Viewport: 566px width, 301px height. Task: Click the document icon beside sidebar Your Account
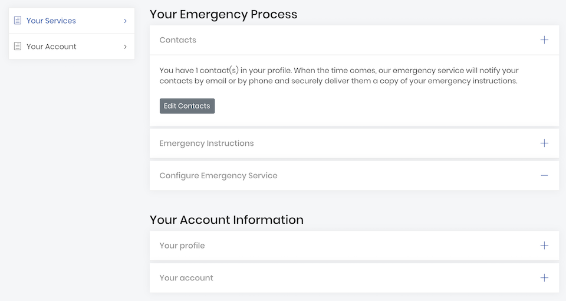18,47
